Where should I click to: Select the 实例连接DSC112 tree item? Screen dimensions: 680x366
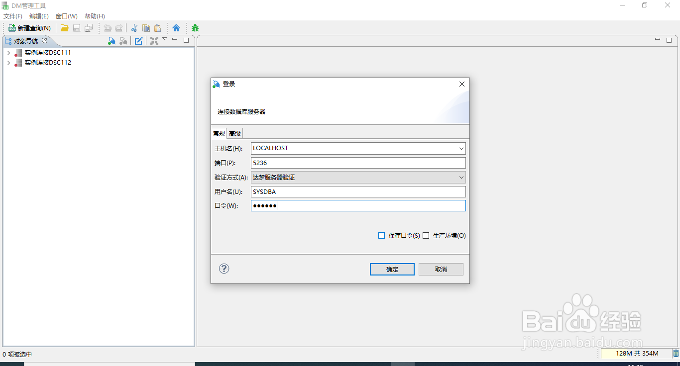tap(48, 63)
